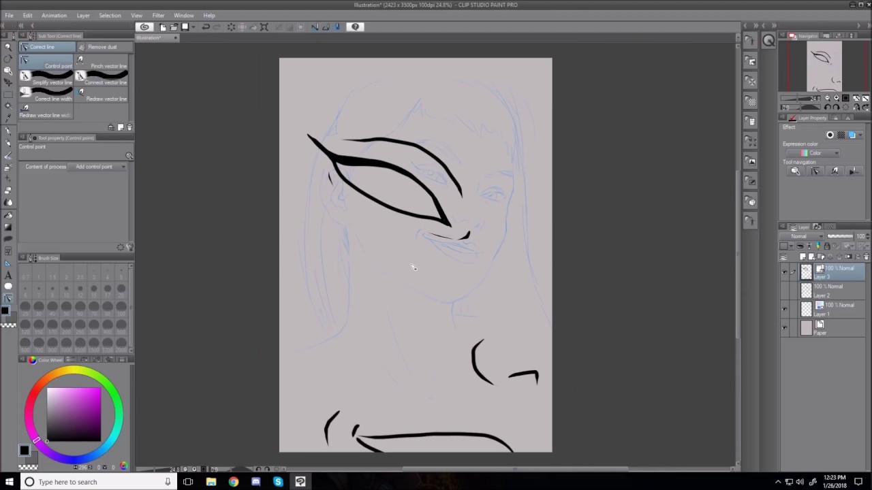Image resolution: width=872 pixels, height=490 pixels.
Task: Open the help with the question mark toolbar icon
Action: coord(354,27)
